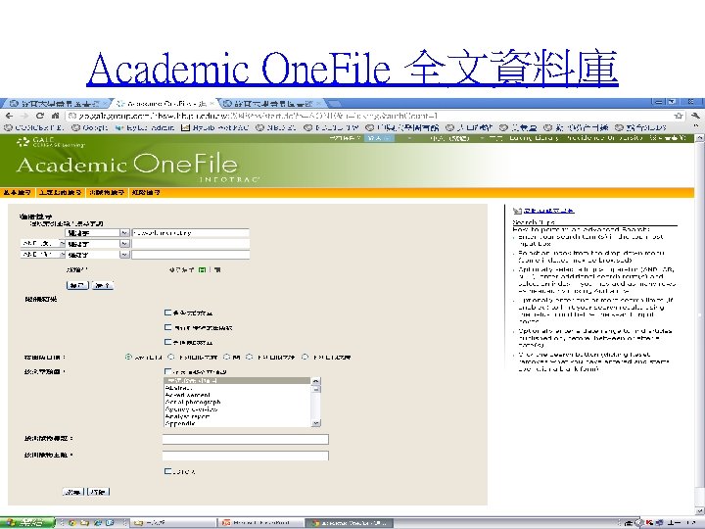Click the Search button at the form bottom
This screenshot has width=705, height=529.
point(72,492)
